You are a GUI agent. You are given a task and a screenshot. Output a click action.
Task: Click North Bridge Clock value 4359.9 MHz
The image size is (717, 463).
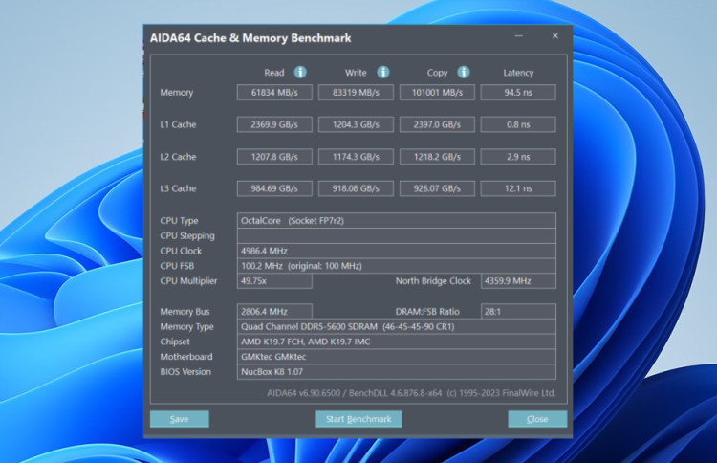point(518,281)
